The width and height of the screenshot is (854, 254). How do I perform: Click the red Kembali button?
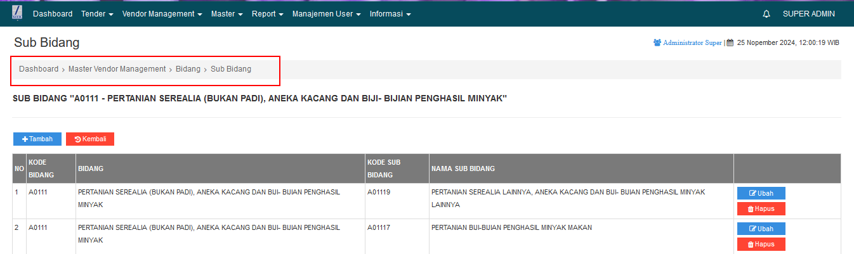tap(90, 139)
